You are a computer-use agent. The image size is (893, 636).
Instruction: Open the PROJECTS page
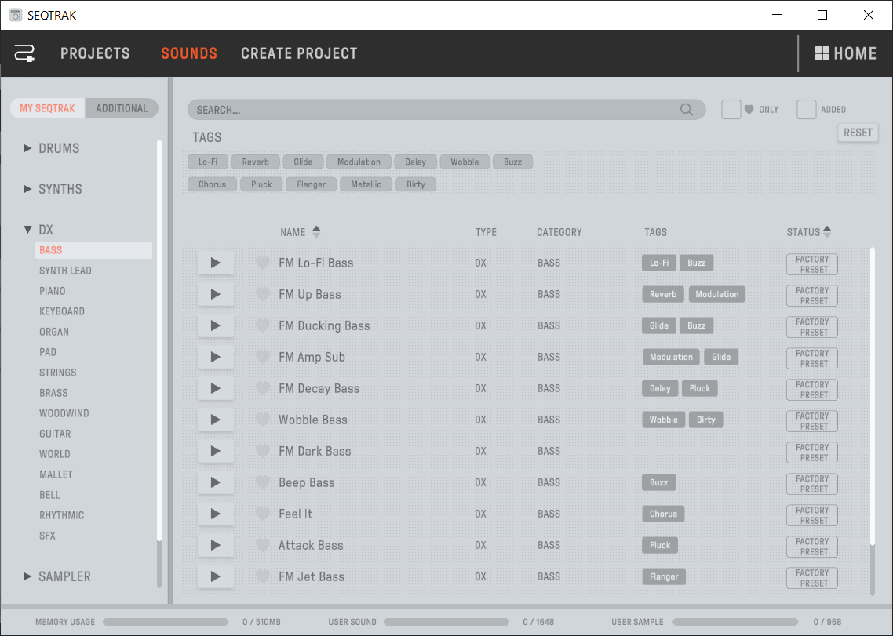[x=95, y=53]
